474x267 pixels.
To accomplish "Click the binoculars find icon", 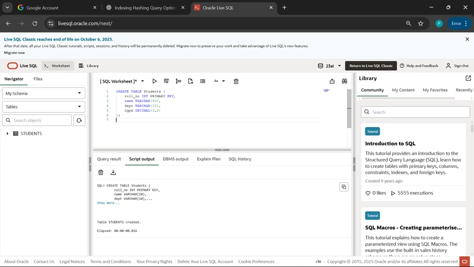I will point(344,81).
